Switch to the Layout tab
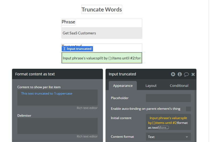 pyautogui.click(x=151, y=86)
